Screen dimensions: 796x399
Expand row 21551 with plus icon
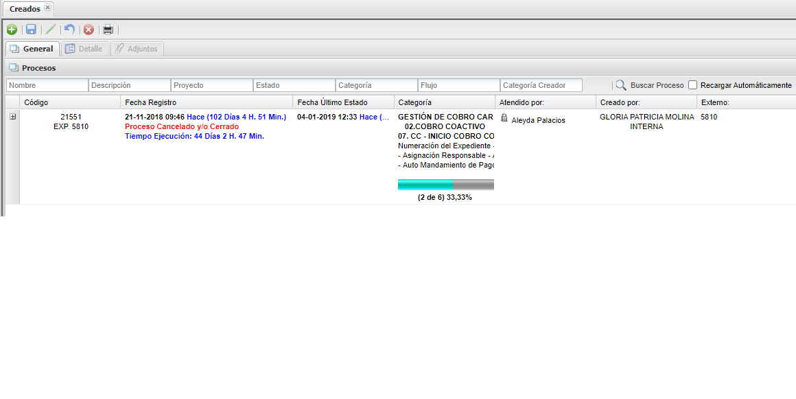point(12,117)
